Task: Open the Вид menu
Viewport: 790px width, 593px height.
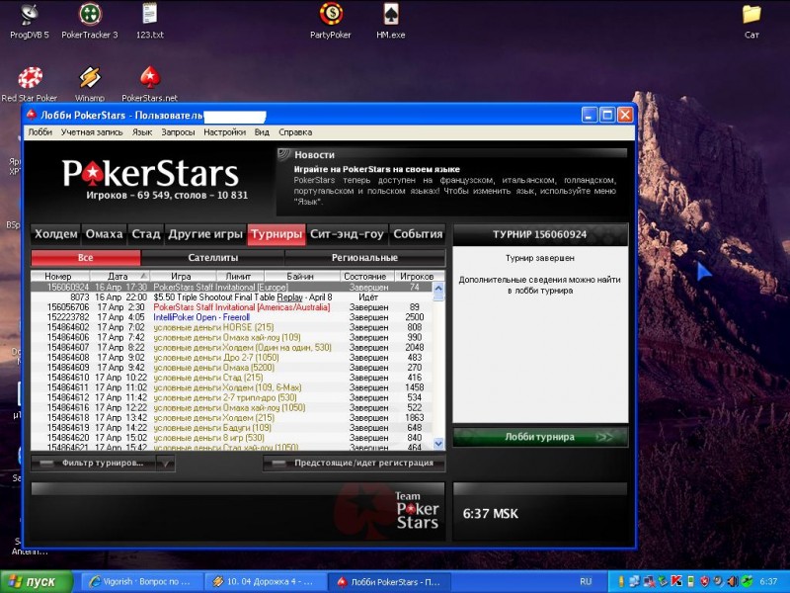Action: (x=262, y=132)
